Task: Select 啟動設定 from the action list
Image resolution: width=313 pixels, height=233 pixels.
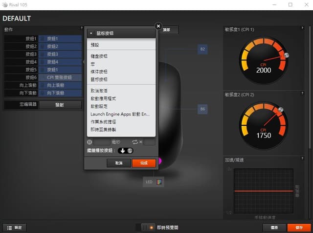Action: coord(121,106)
